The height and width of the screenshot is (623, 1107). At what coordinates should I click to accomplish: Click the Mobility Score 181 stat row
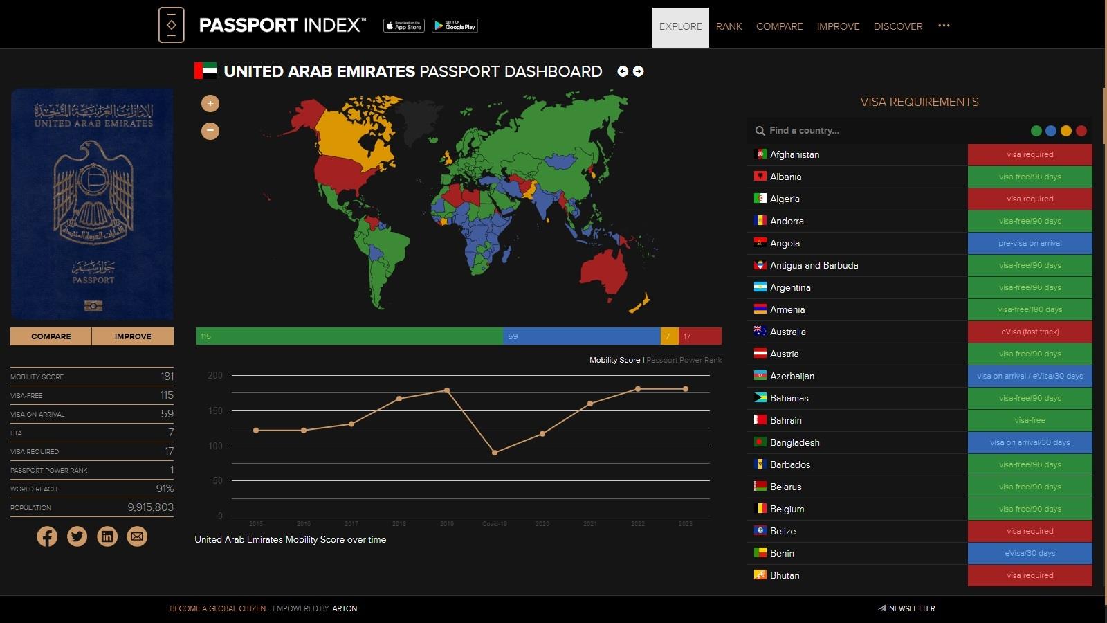coord(92,377)
